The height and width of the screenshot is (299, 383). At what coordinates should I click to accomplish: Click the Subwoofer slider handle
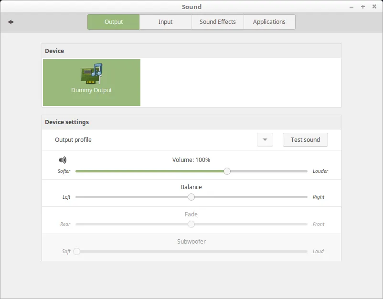click(76, 251)
